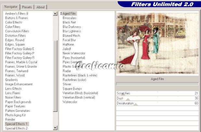201x132 pixels.
Task: Select the Focal Blur filter
Action: (69, 40)
